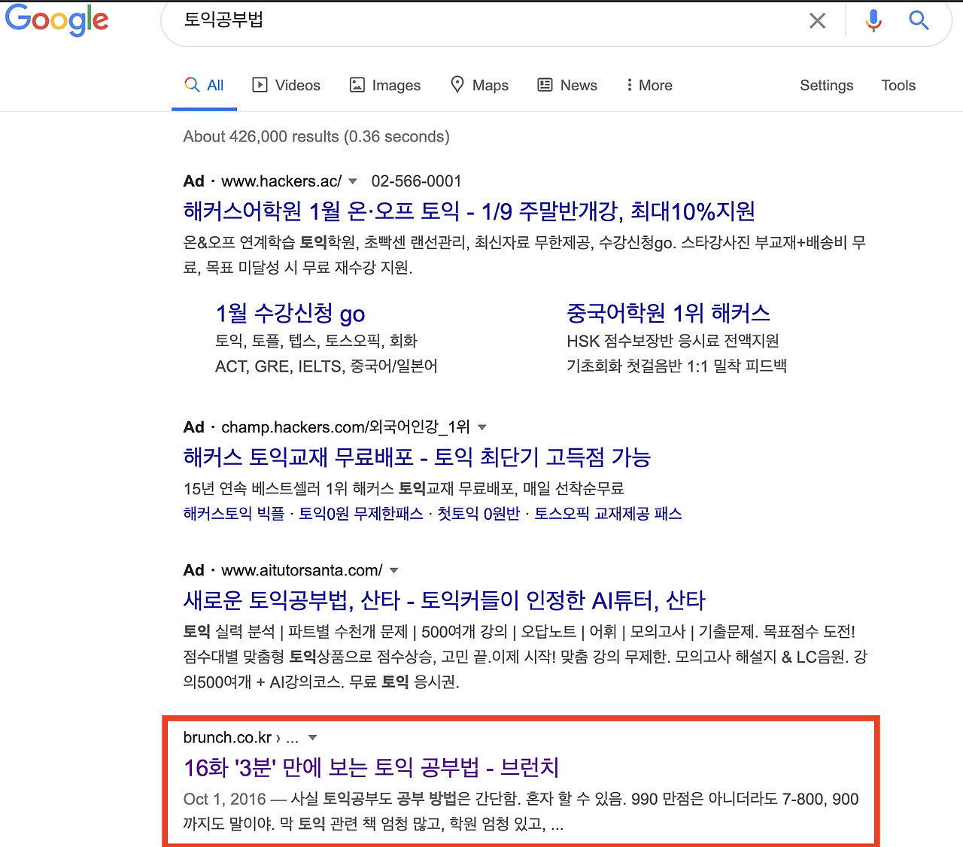Follow the 토익0원 무제한패스 sitelink
This screenshot has width=963, height=847.
[x=361, y=514]
